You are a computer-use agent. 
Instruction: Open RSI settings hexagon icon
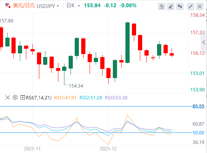15,97
